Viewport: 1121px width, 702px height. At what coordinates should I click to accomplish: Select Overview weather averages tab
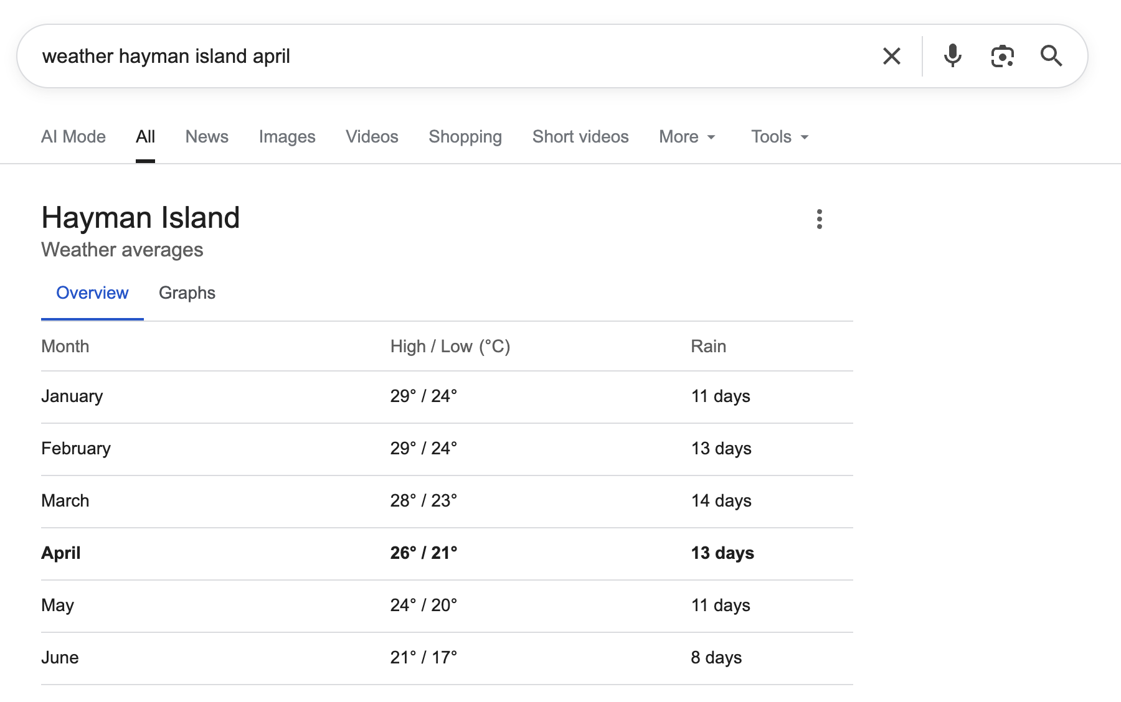pyautogui.click(x=92, y=293)
